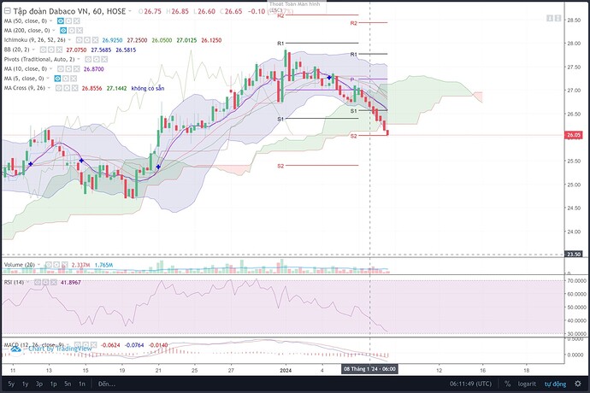Open settings for MA (50, close, 0)

pyautogui.click(x=68, y=21)
